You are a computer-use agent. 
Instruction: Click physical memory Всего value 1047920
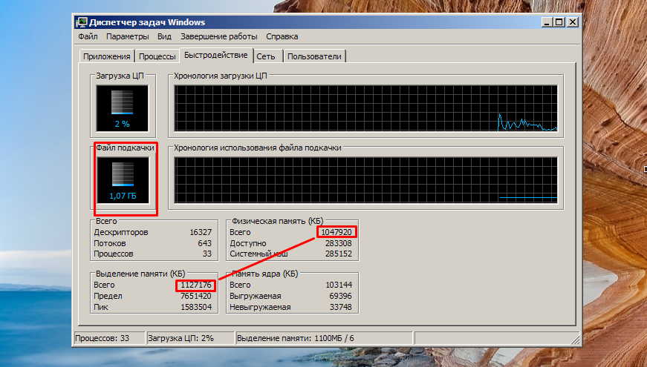[336, 232]
